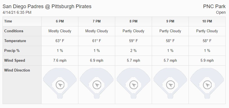Click the 6 PM wind direction arrow icon
The image size is (229, 108).
coord(60,85)
